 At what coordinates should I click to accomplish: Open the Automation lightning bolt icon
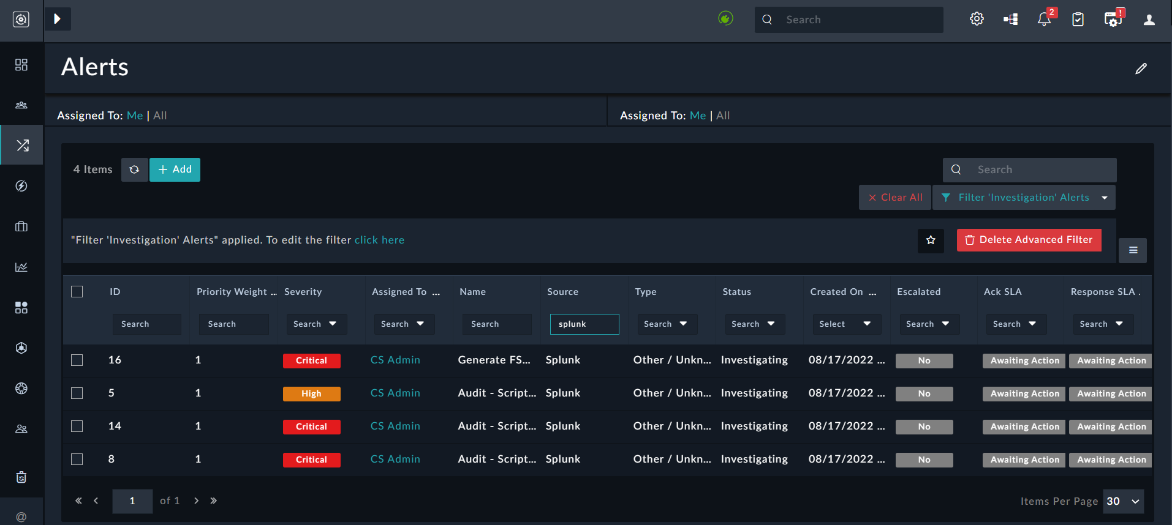(21, 186)
